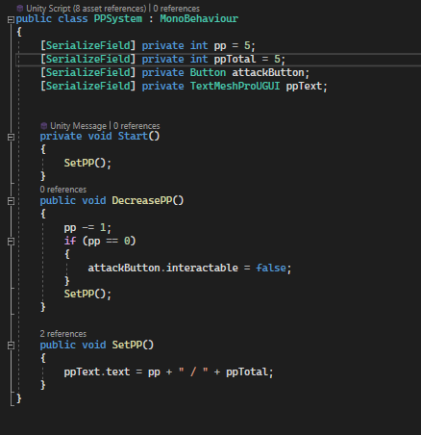Open '2 references' above SetPP
The width and height of the screenshot is (421, 435).
(x=63, y=334)
